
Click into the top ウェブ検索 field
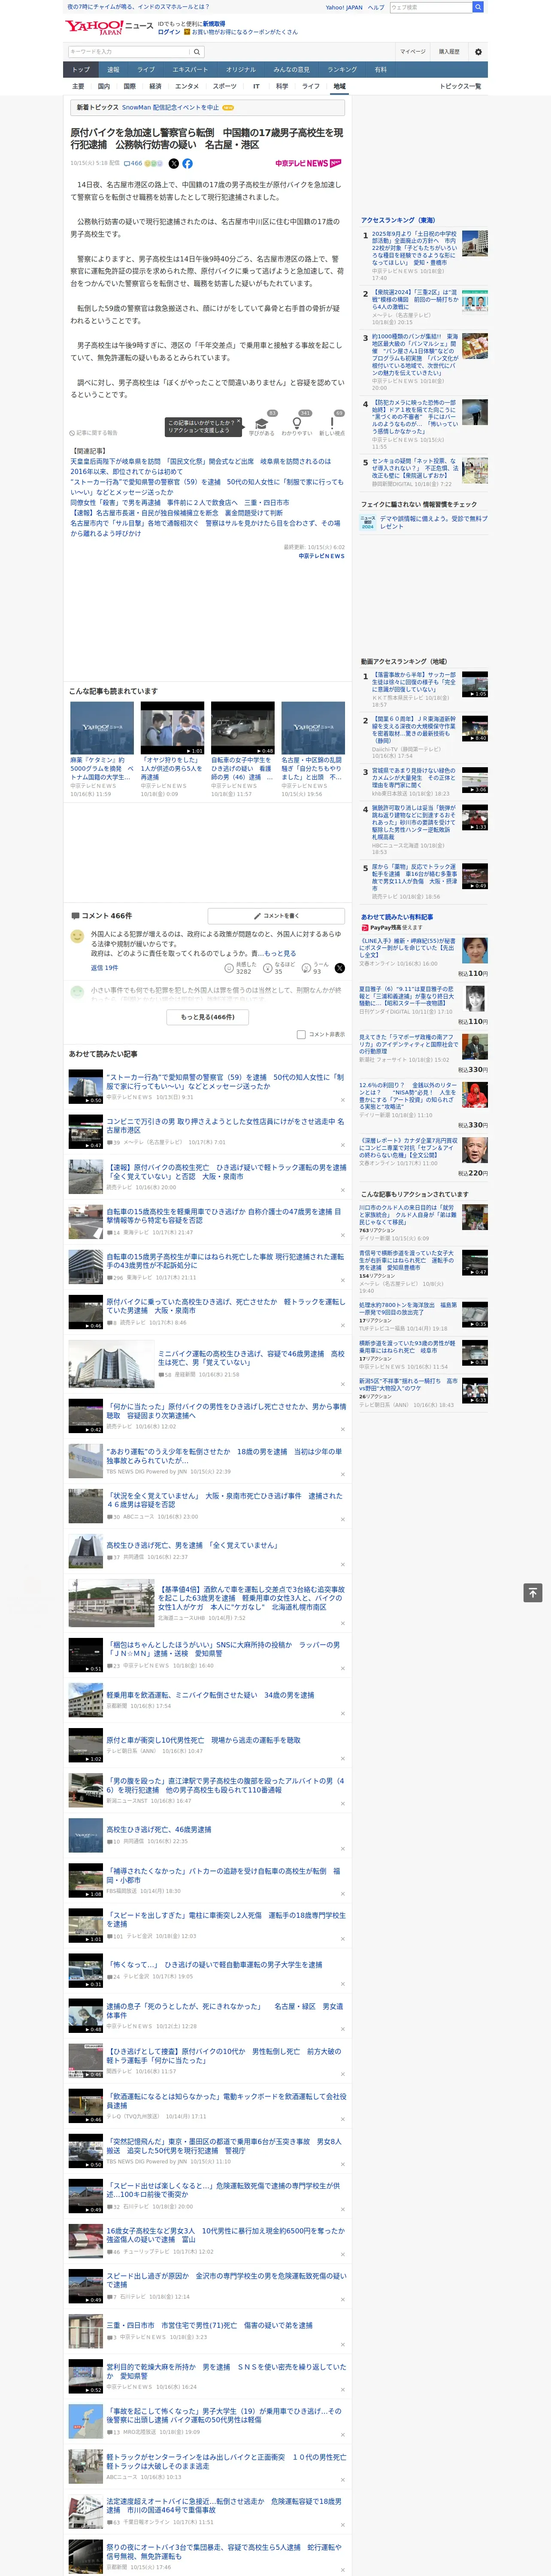[431, 7]
